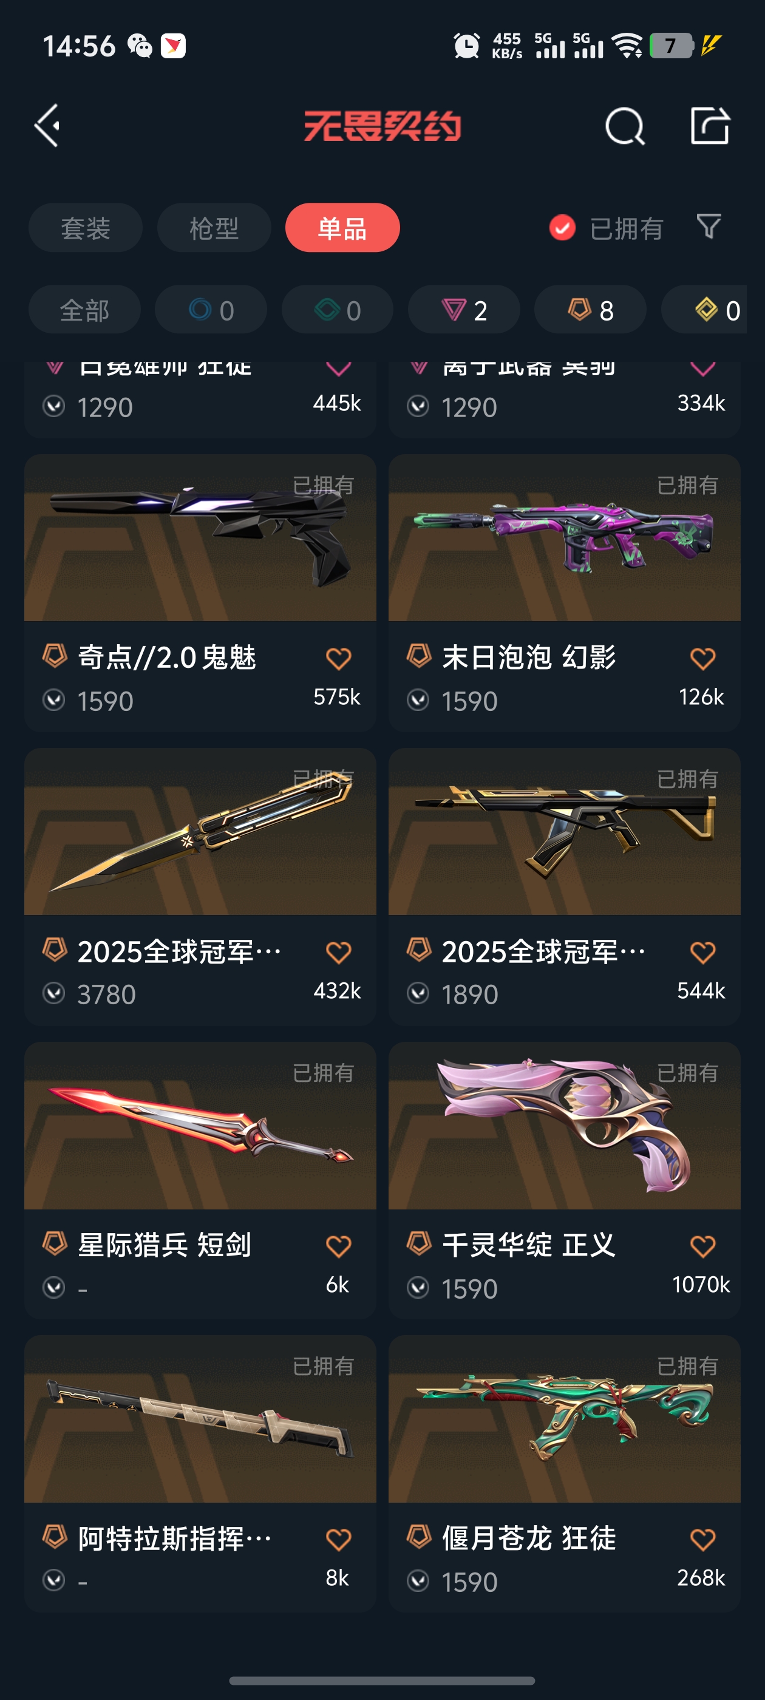The width and height of the screenshot is (765, 1700).
Task: Favorite the 奇点//2.0 鬼魅 skin heart
Action: coord(339,658)
